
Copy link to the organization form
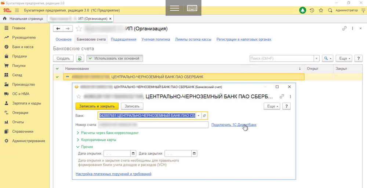point(344,29)
